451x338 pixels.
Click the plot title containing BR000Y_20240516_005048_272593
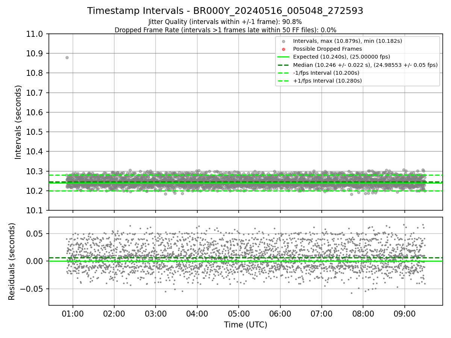(x=225, y=11)
